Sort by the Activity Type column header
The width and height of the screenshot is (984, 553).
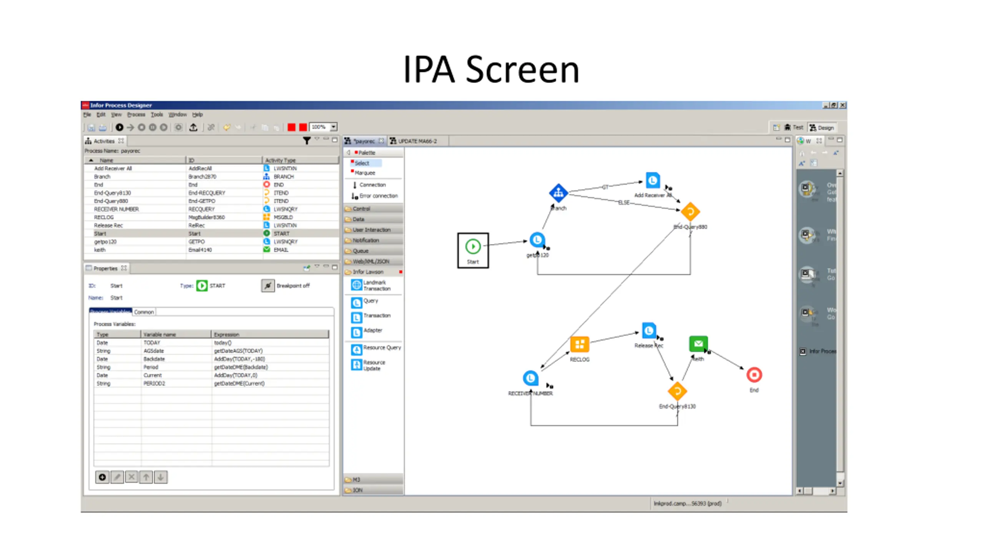click(x=301, y=160)
